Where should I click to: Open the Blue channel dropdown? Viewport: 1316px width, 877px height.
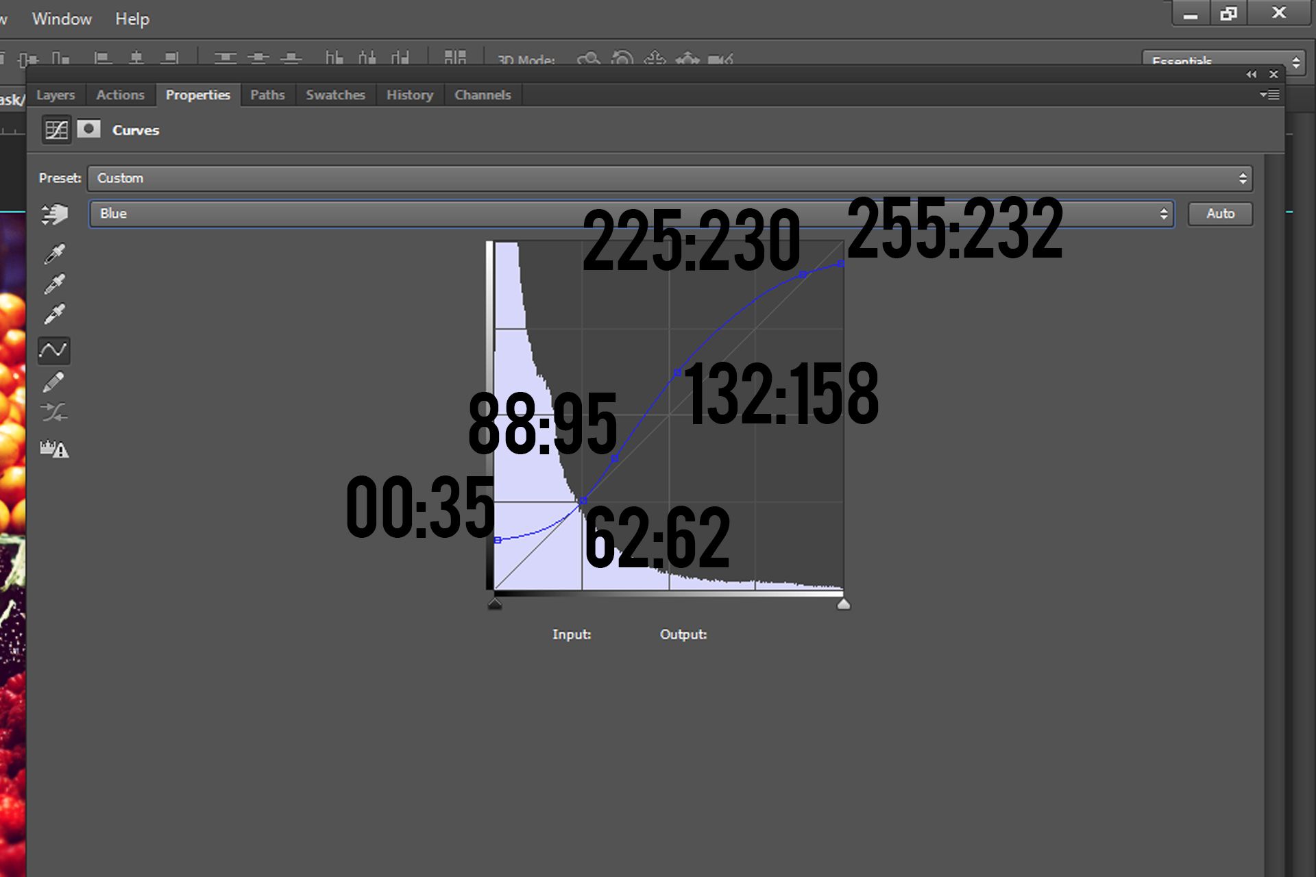[631, 214]
